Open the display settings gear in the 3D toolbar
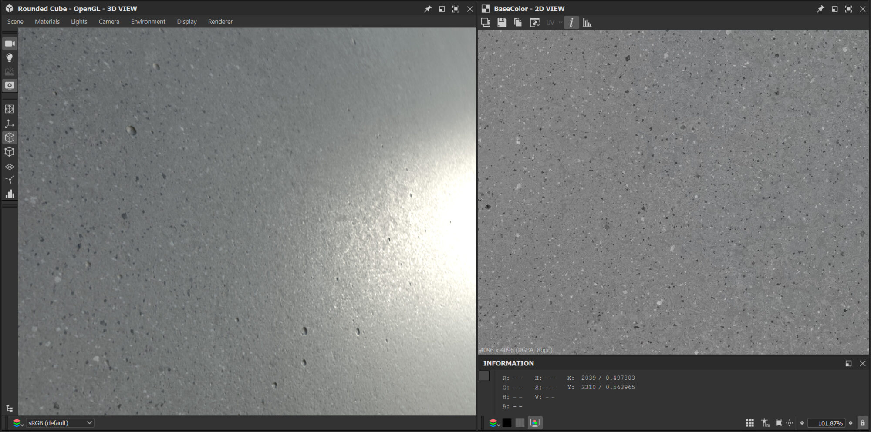 click(10, 86)
